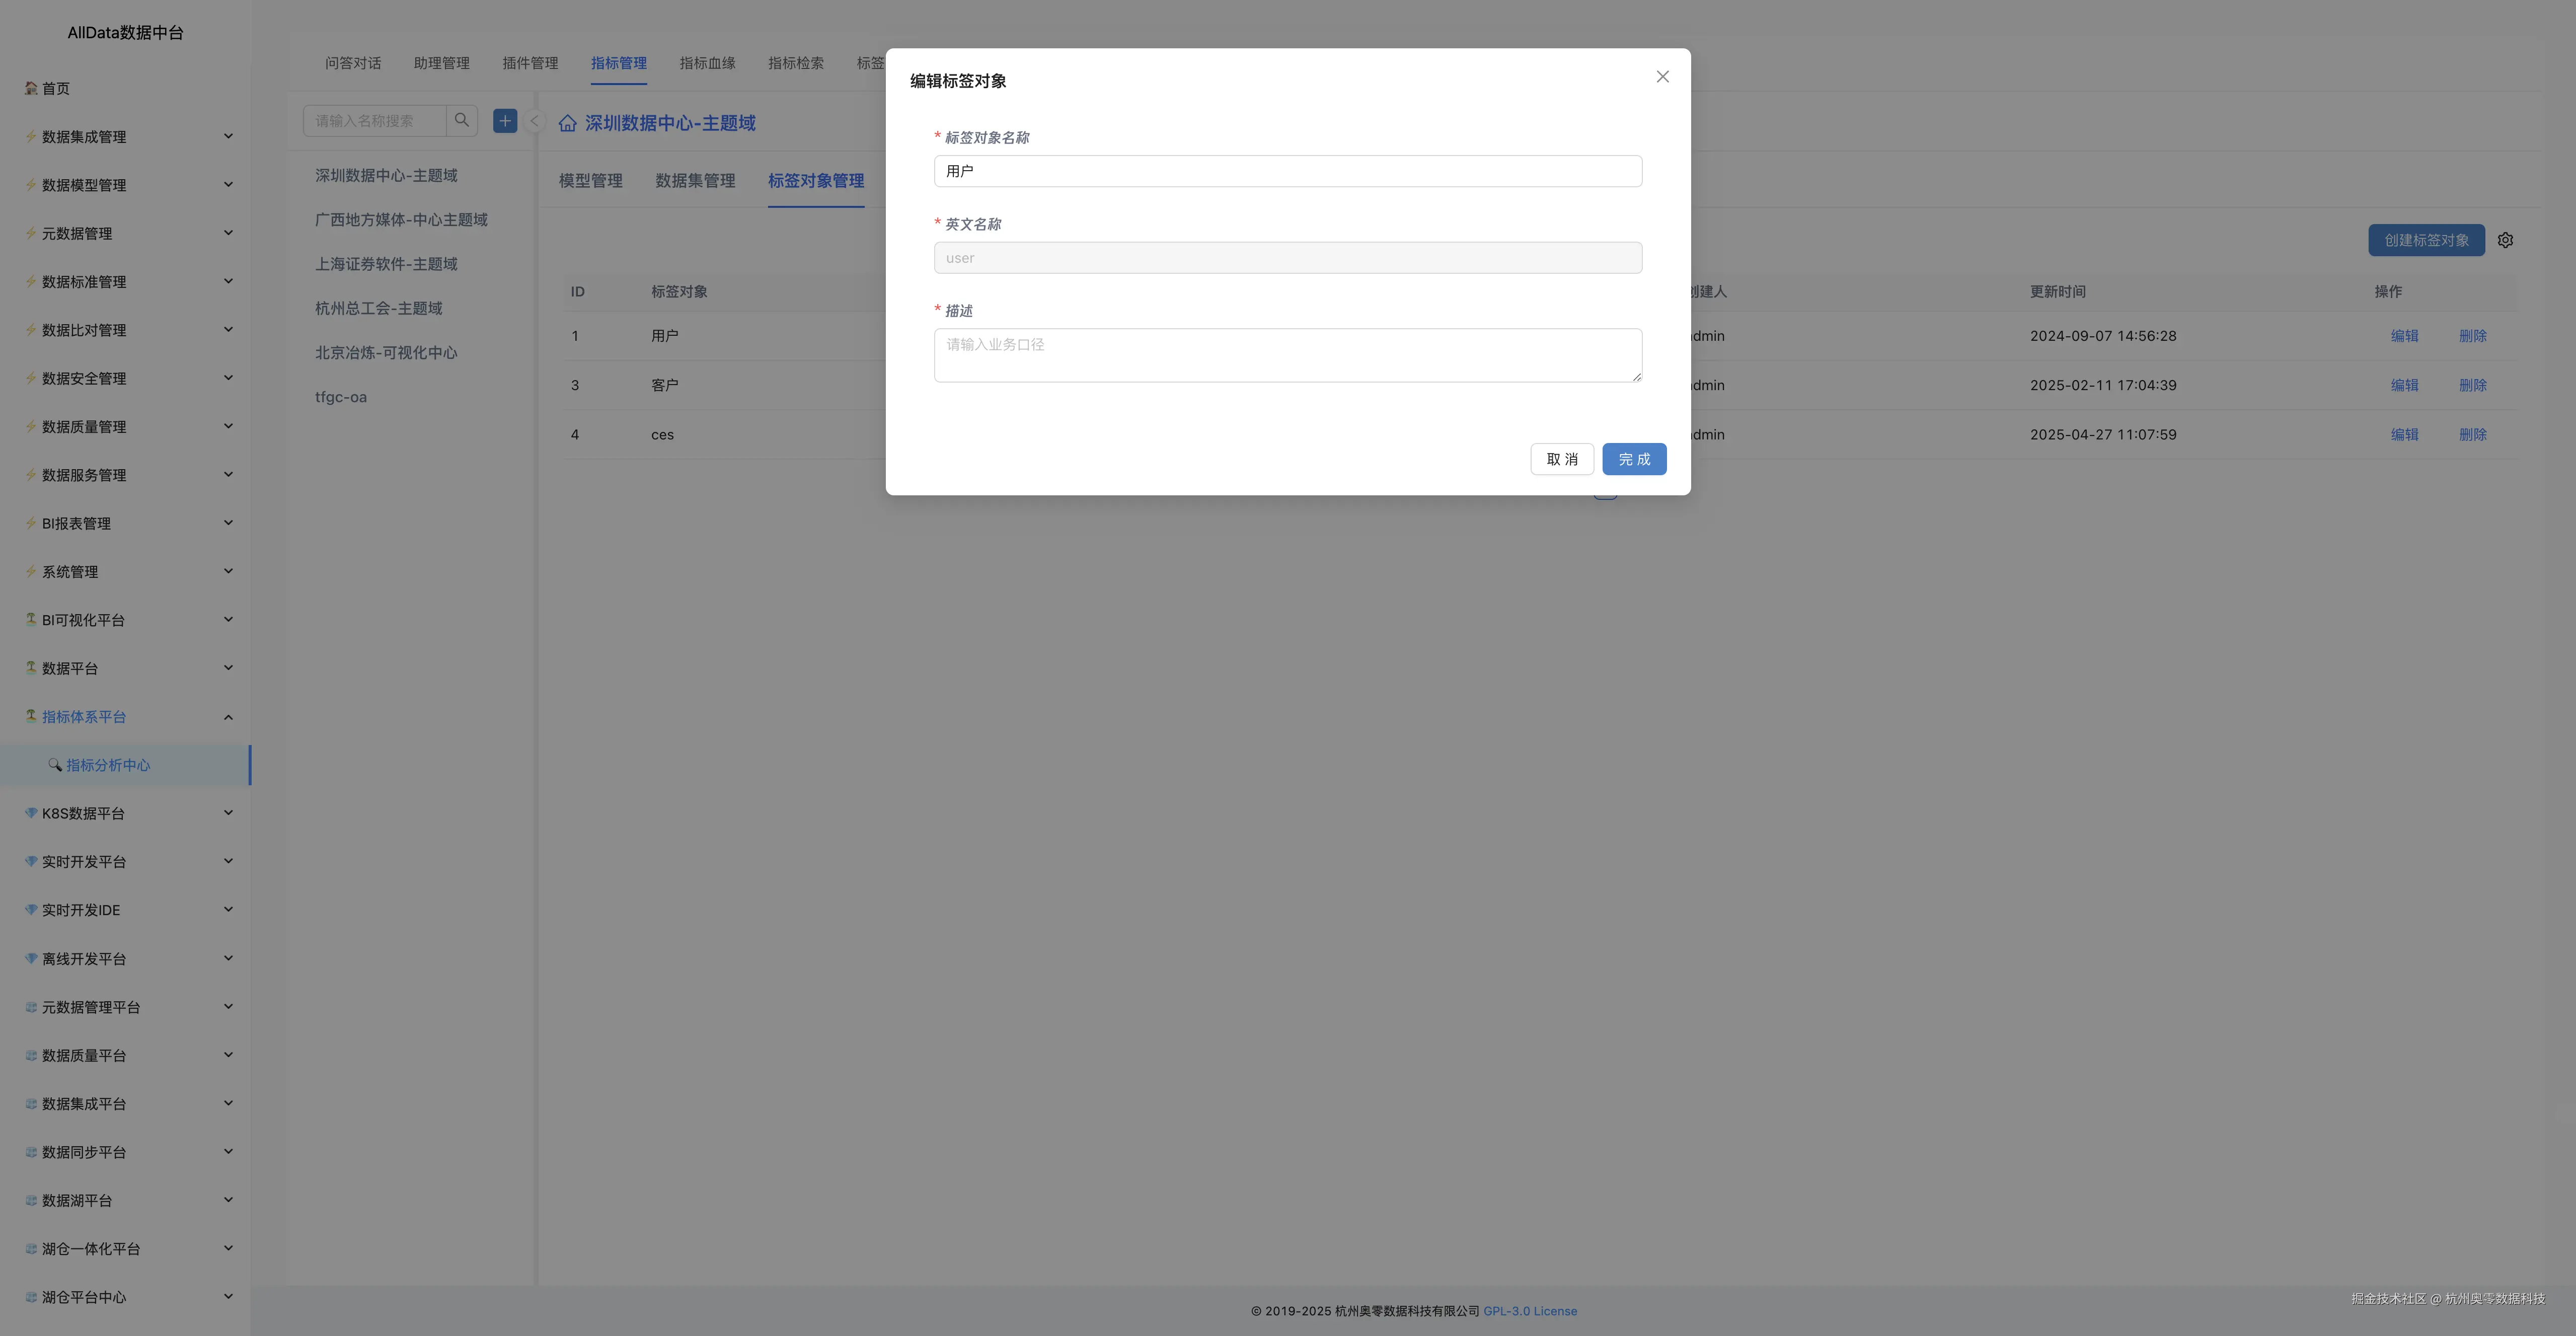Switch to the 模型管理 tab
This screenshot has height=1336, width=2576.
click(x=590, y=181)
